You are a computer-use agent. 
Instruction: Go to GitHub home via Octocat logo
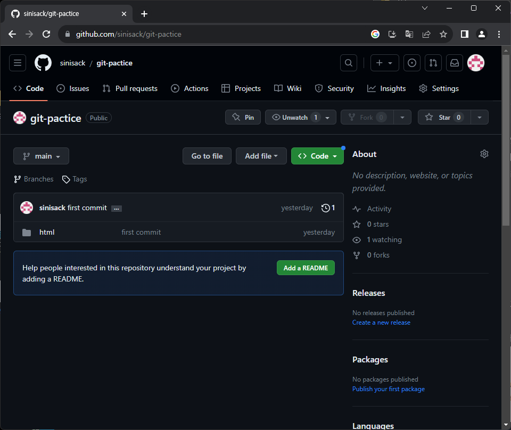[43, 63]
